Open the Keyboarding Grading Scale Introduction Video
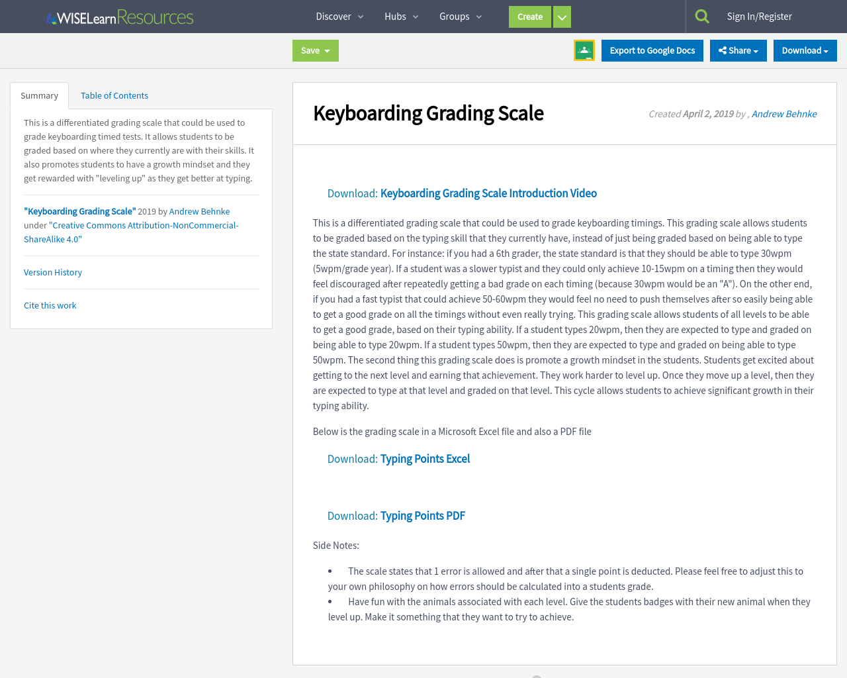Screen dimensions: 847x678 coord(488,193)
